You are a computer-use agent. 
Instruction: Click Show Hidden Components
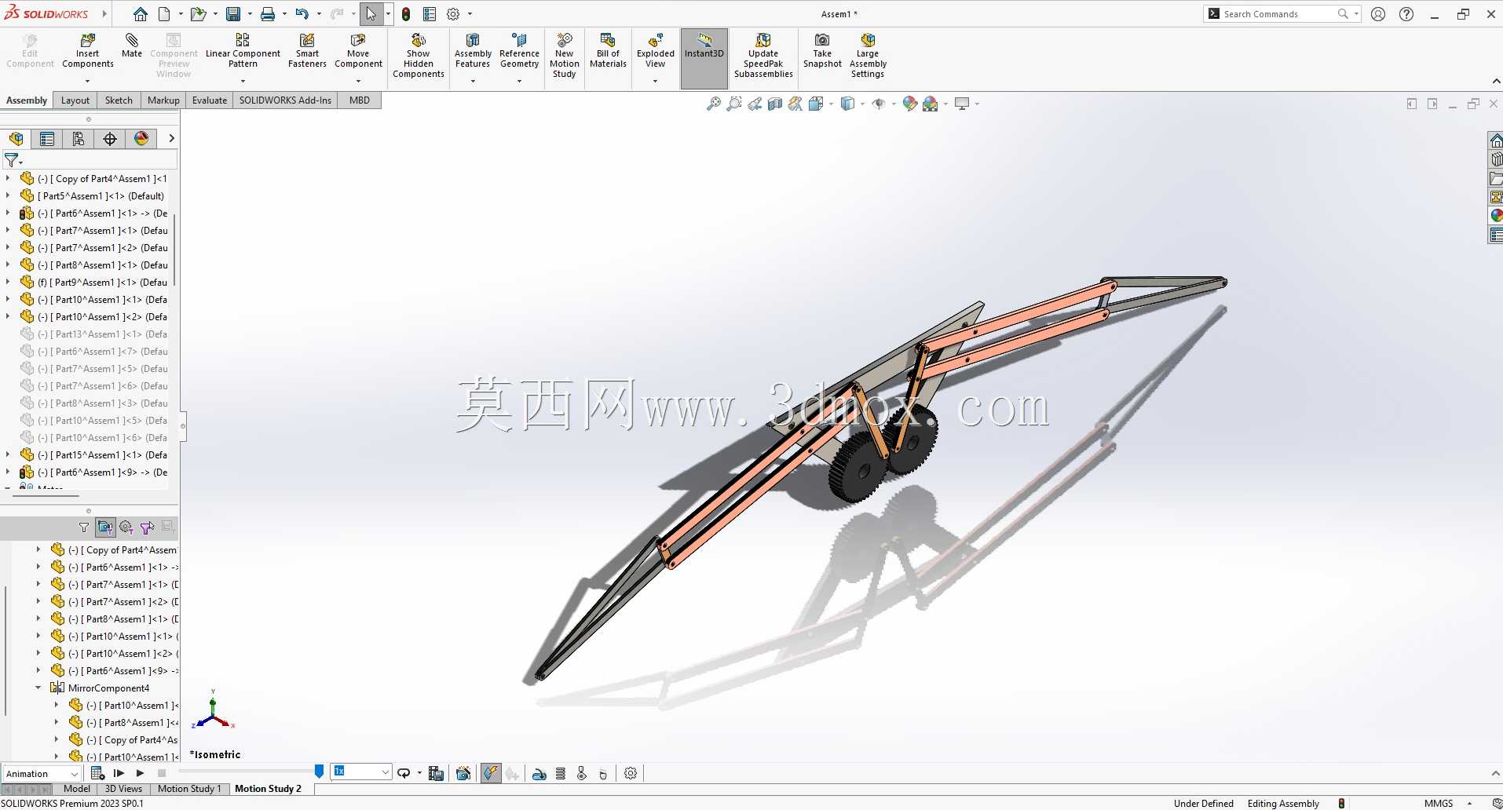(x=419, y=56)
